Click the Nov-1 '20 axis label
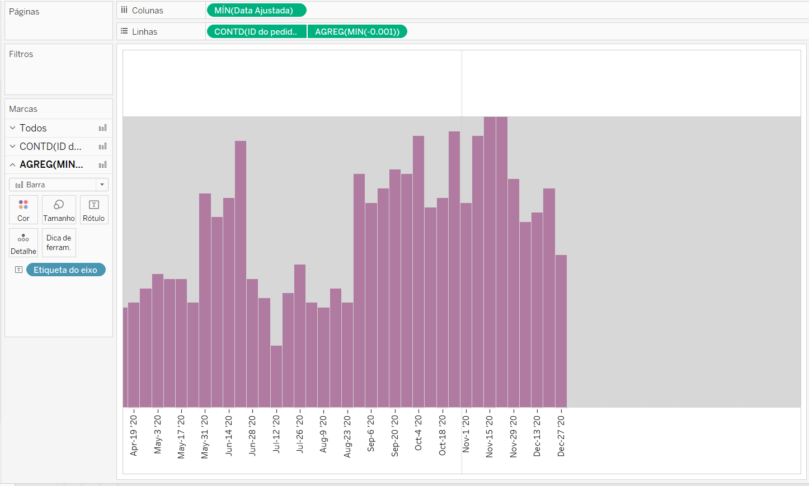The image size is (809, 486). [466, 433]
